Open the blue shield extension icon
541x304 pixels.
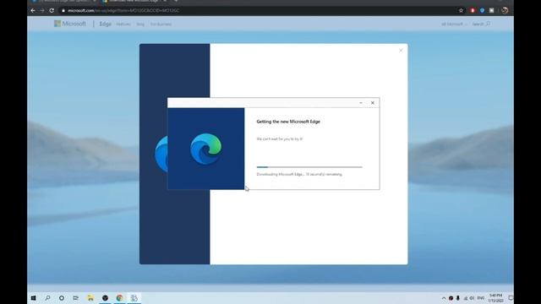pos(482,11)
